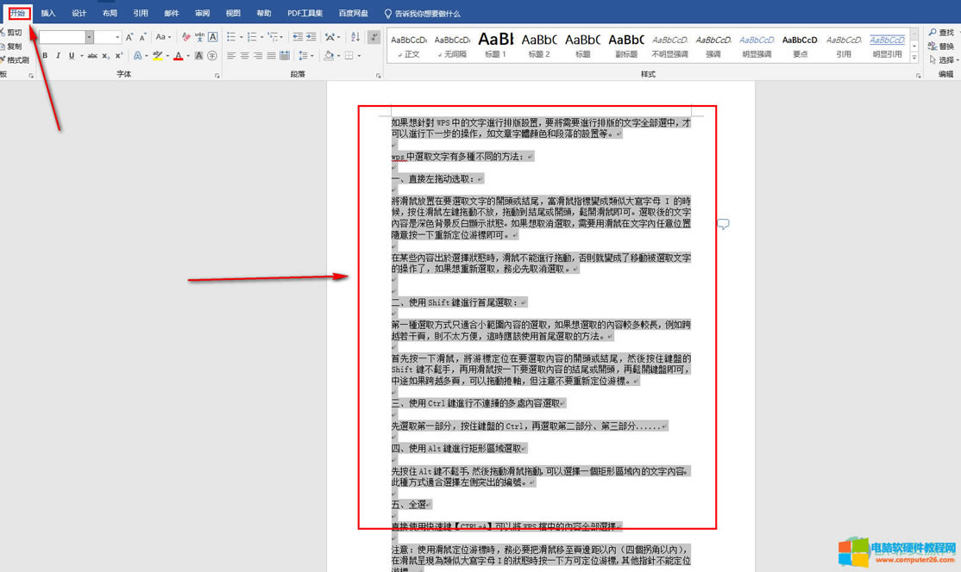961x572 pixels.
Task: Click the 替换 replace button
Action: (941, 47)
